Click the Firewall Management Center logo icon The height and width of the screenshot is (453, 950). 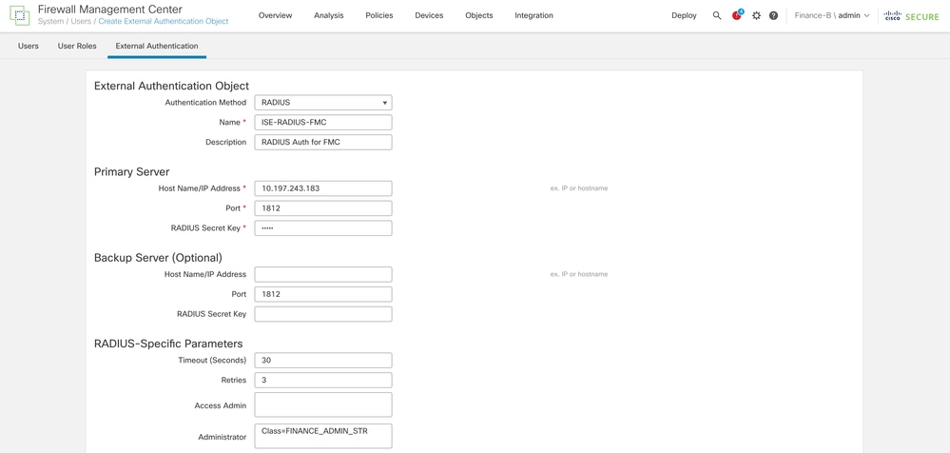(19, 15)
